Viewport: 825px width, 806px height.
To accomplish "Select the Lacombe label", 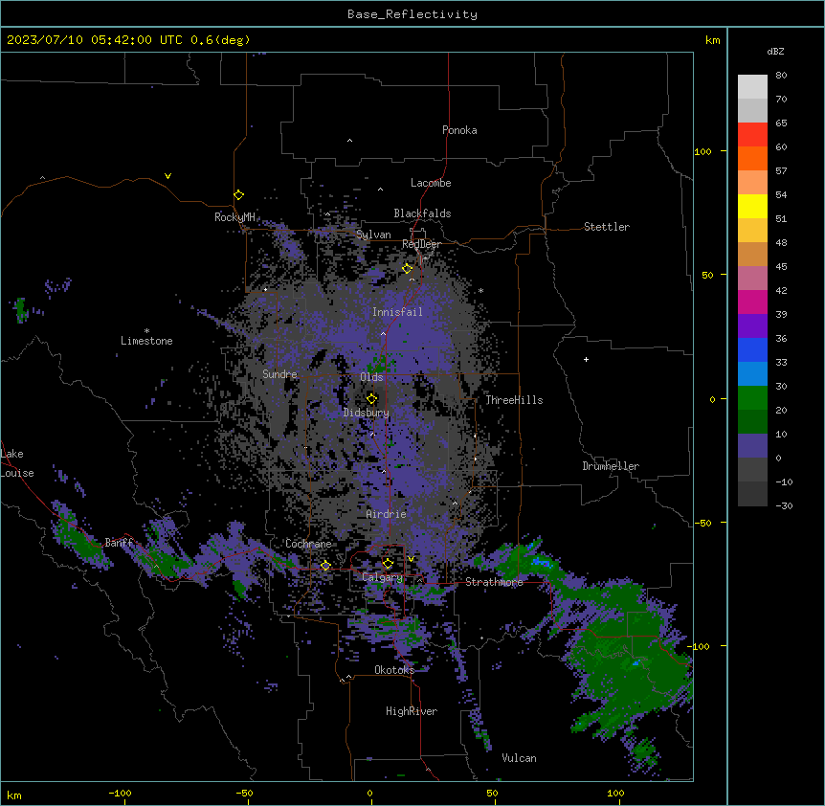I will coord(431,183).
